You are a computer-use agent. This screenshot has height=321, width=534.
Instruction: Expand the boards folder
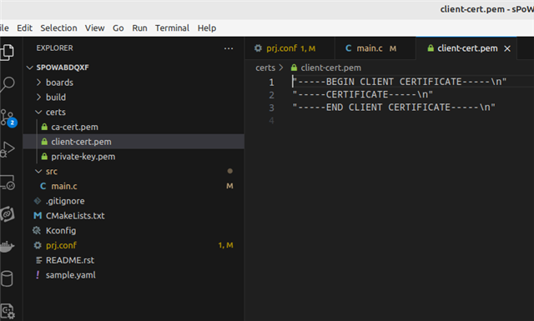[x=39, y=83]
